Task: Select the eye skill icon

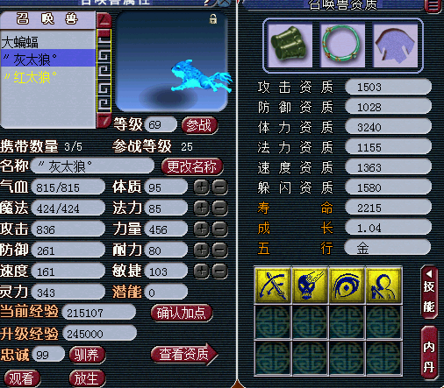Action: point(347,286)
